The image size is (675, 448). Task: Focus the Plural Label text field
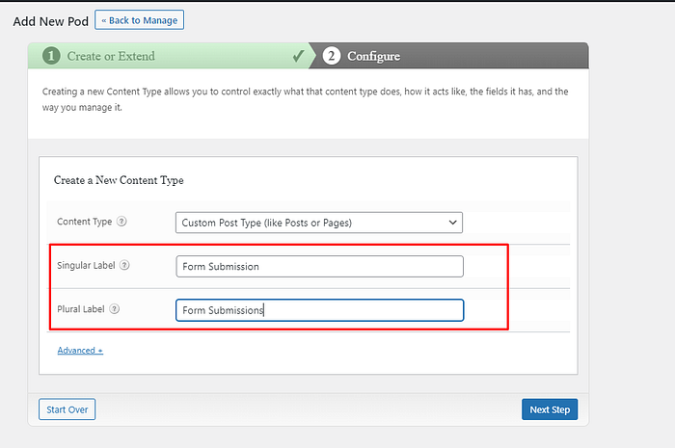click(x=319, y=310)
